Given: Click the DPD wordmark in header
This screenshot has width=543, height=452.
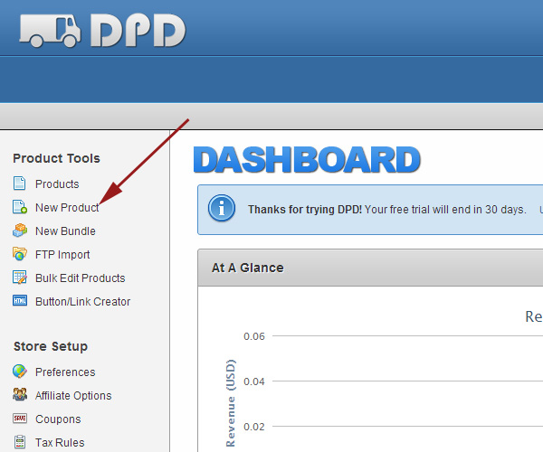Looking at the screenshot, I should [x=138, y=31].
